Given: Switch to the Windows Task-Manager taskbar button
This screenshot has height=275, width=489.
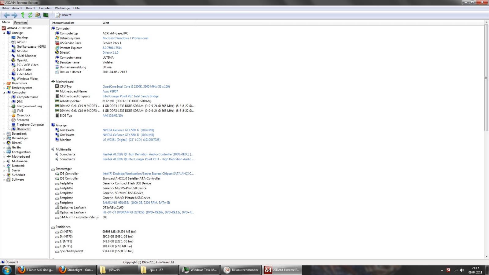Looking at the screenshot, I should [x=200, y=270].
